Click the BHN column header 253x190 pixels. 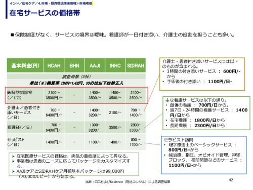[74, 65]
